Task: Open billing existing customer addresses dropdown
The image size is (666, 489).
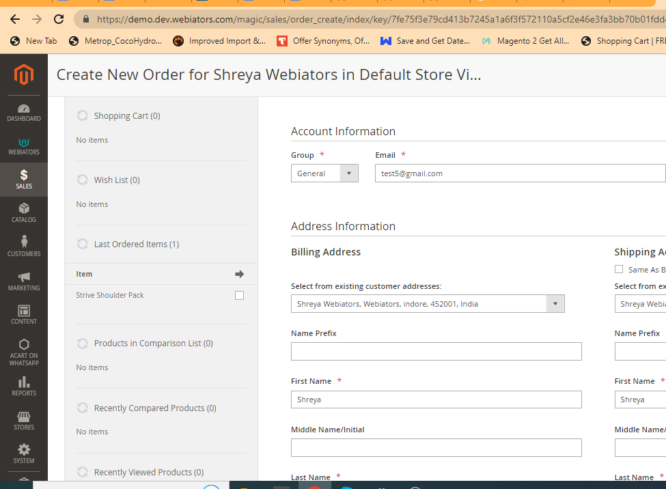Action: (428, 304)
